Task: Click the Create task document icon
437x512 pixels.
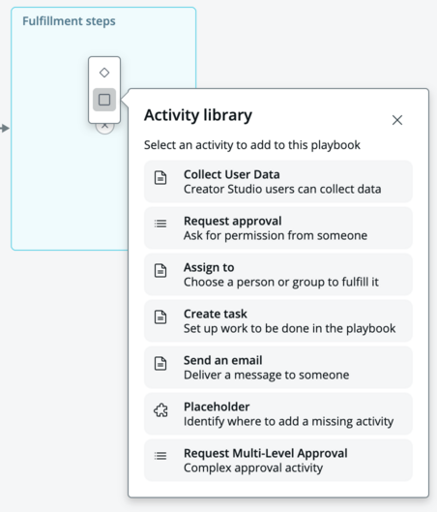Action: tap(160, 317)
